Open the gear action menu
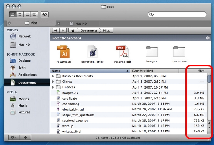Viewport: 214px width, 145px height. click(x=14, y=137)
